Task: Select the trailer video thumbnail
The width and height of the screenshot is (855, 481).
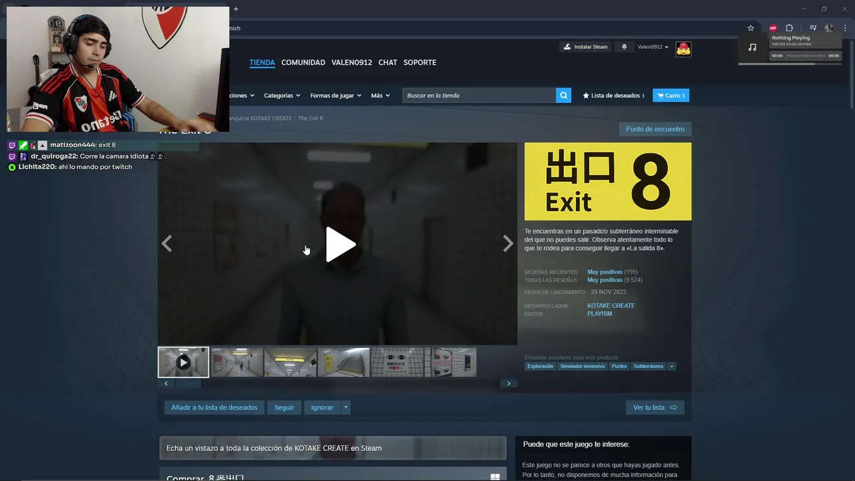Action: click(183, 362)
